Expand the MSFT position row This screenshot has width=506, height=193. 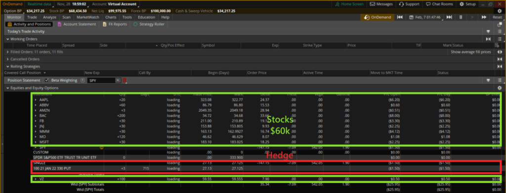tap(36, 142)
